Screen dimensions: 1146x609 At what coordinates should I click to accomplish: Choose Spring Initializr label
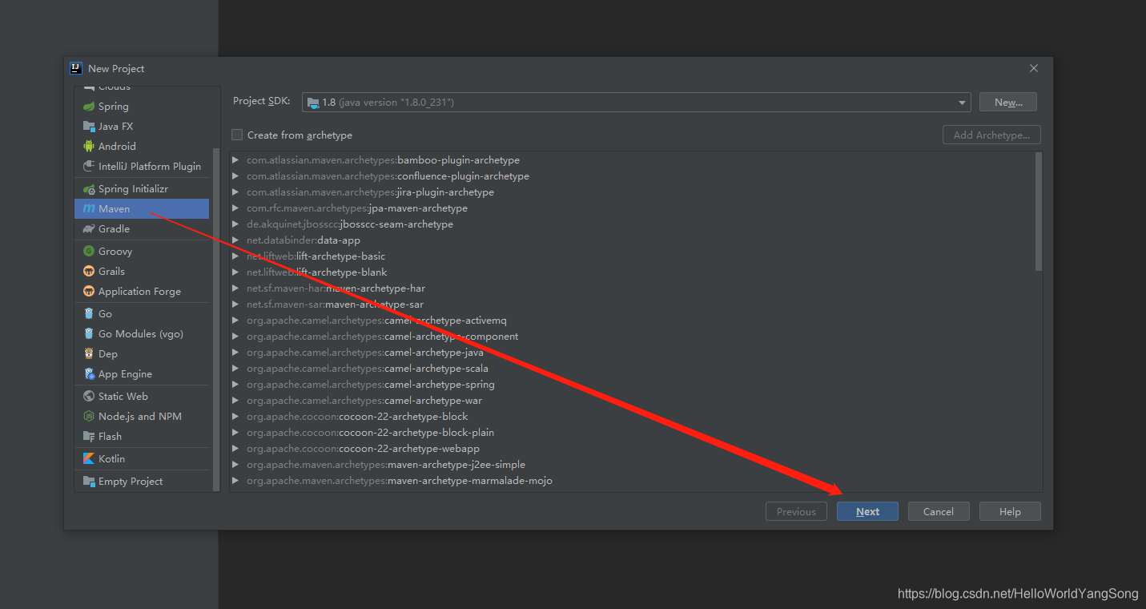(133, 189)
